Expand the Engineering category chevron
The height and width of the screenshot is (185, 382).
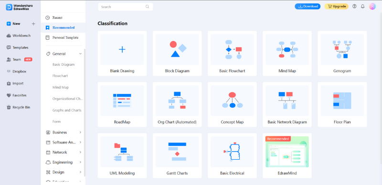[x=80, y=162]
